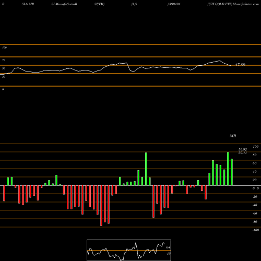
Task: Open the mini RSI overview chart thumbnail
Action: point(129,250)
